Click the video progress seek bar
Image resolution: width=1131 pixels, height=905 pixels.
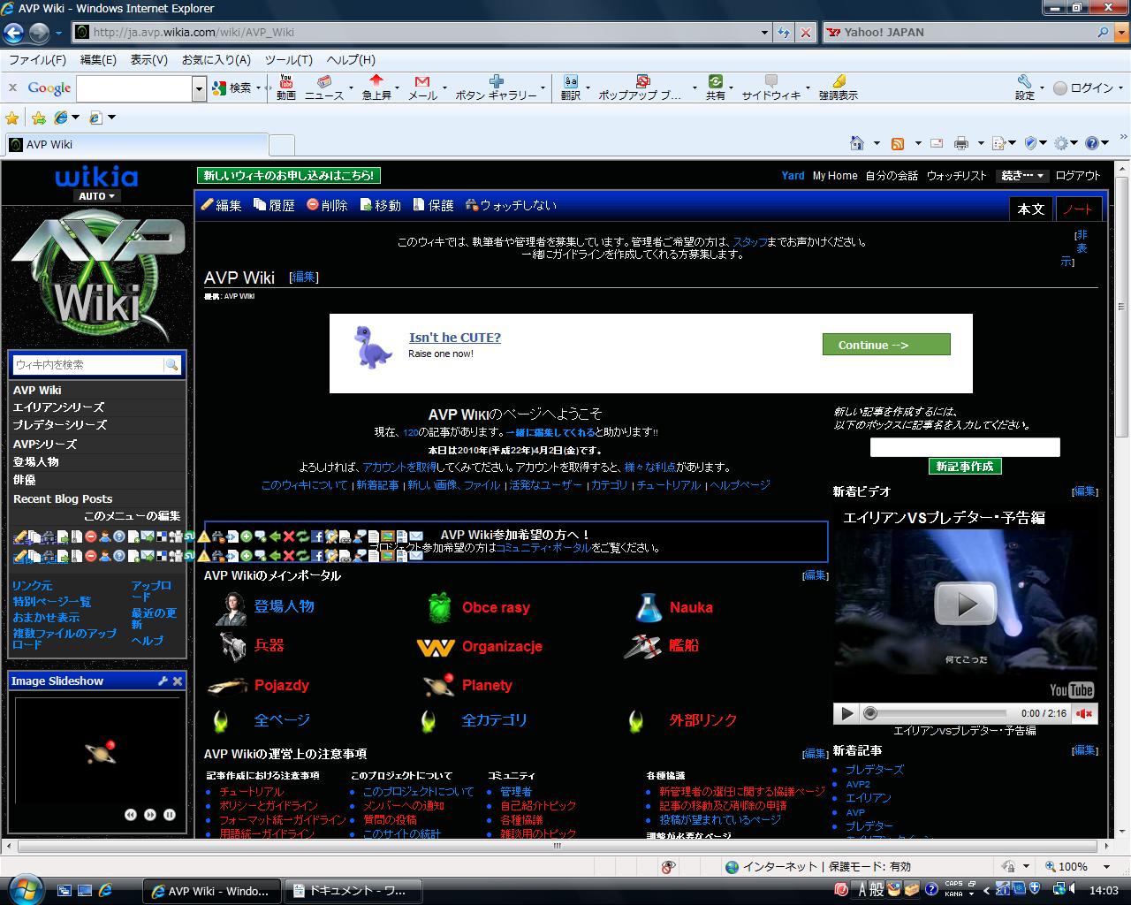[937, 713]
